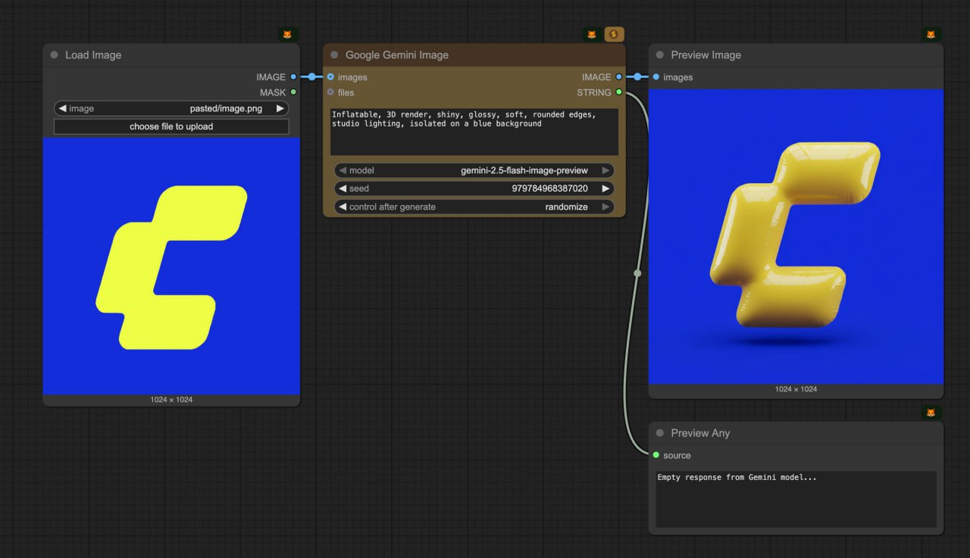Click the MASK output port on Load Image

coord(293,92)
